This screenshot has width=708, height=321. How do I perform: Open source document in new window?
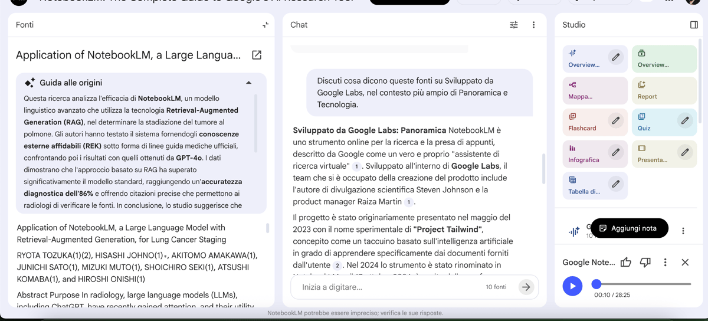pyautogui.click(x=257, y=55)
